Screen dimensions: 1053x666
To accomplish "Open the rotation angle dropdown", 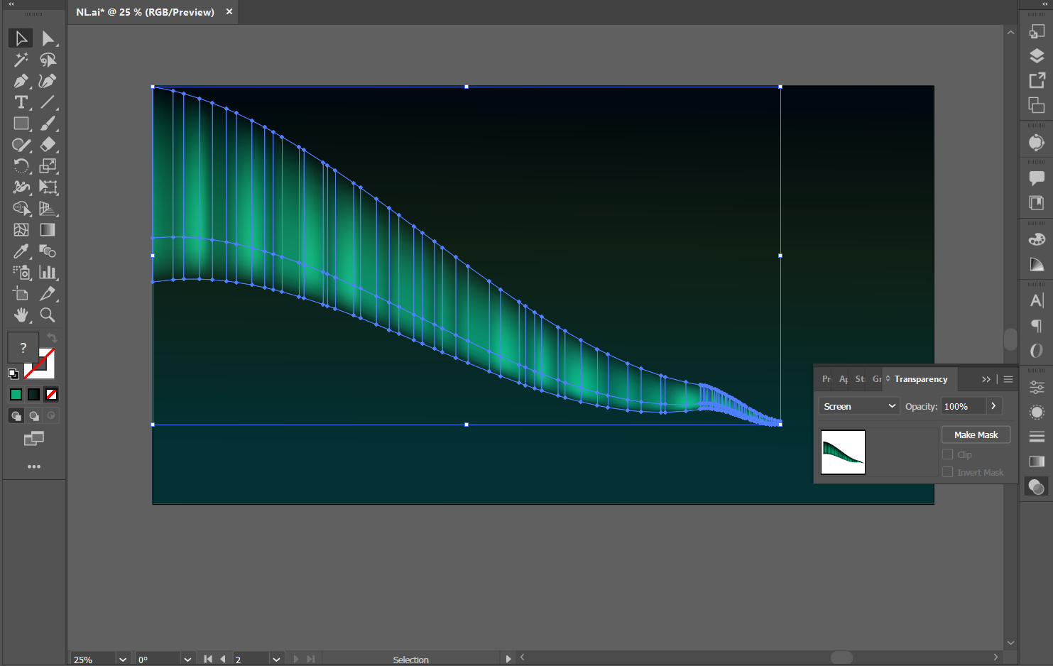I will (187, 660).
